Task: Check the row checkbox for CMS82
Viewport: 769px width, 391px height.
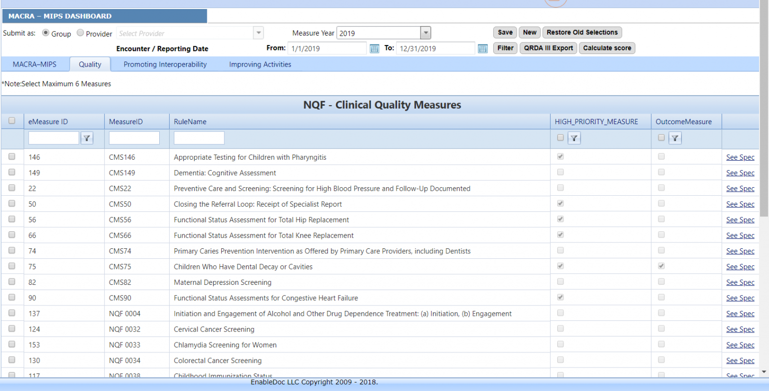Action: (x=12, y=281)
